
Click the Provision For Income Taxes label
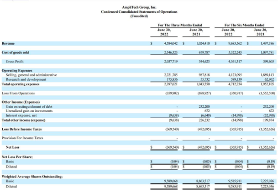22,138
